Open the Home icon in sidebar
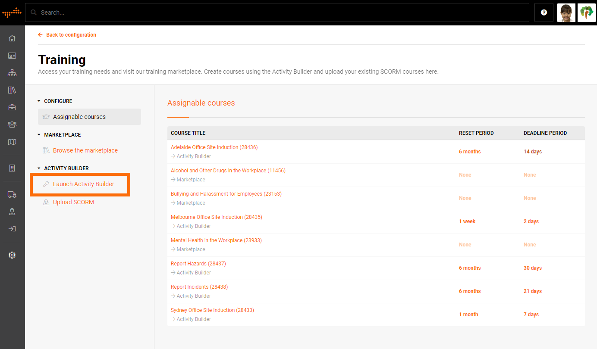 tap(12, 38)
